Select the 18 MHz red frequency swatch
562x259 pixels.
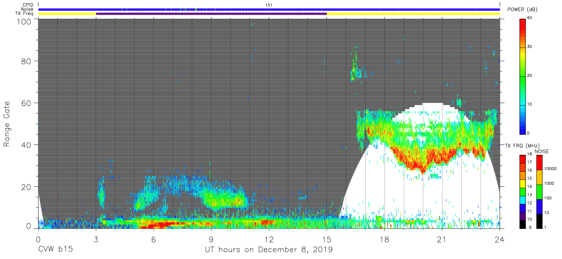(x=523, y=160)
